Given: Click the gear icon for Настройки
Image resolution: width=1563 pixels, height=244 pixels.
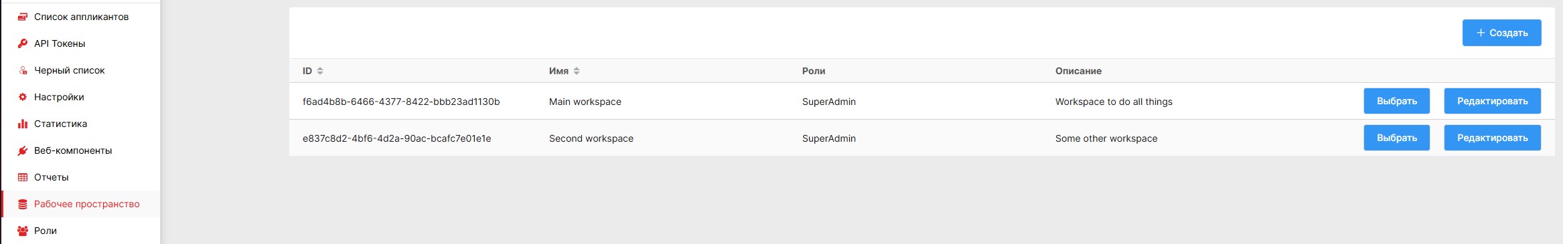Looking at the screenshot, I should click(x=23, y=97).
